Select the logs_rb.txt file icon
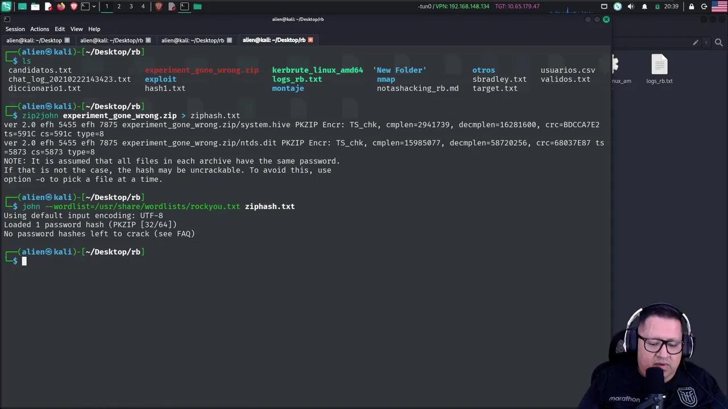728x409 pixels. click(659, 68)
